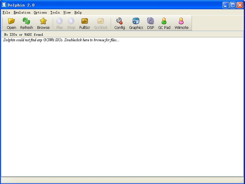
Task: Open the Help menu
Action: click(x=78, y=12)
